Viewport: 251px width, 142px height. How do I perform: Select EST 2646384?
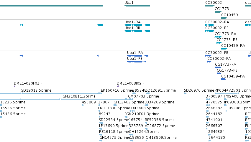coord(216,132)
